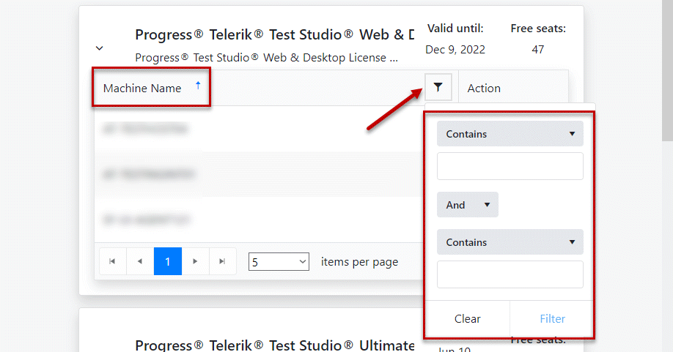
Task: Click the Free seats value 47
Action: point(538,50)
